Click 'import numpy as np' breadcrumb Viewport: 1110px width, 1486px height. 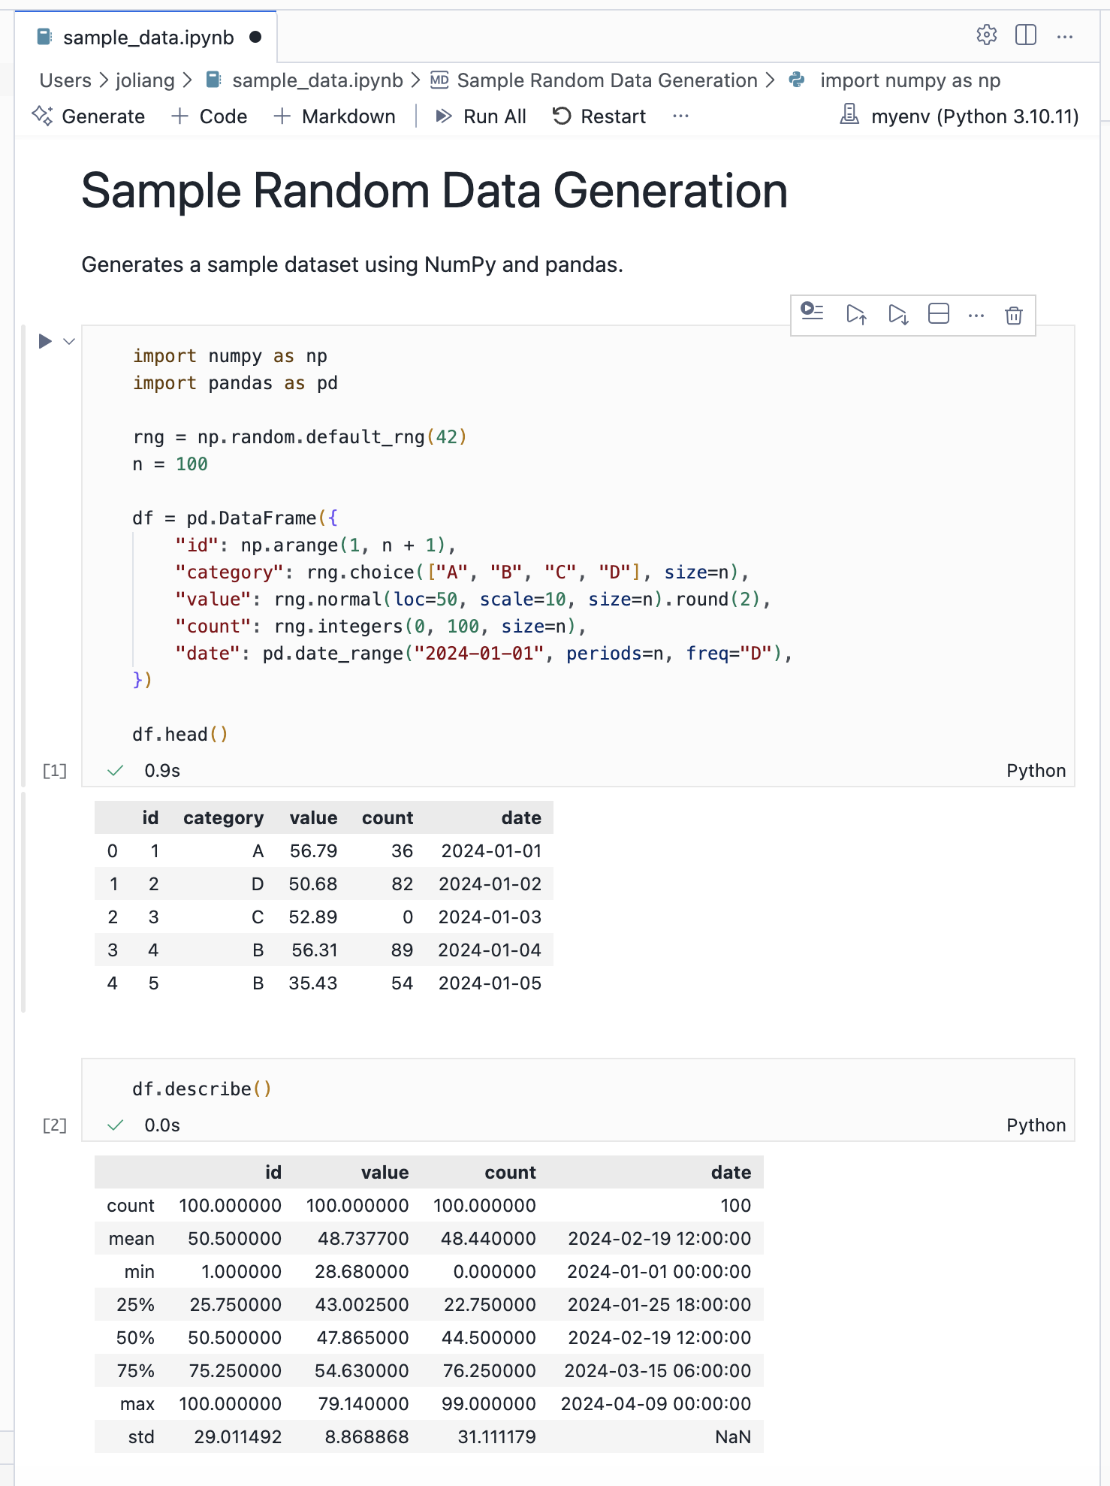(910, 80)
